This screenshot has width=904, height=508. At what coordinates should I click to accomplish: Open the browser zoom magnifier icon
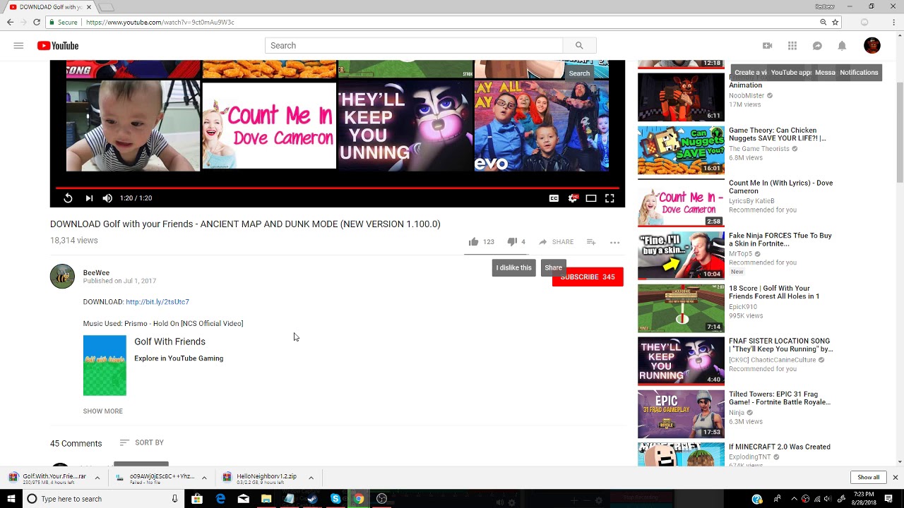[x=823, y=23]
